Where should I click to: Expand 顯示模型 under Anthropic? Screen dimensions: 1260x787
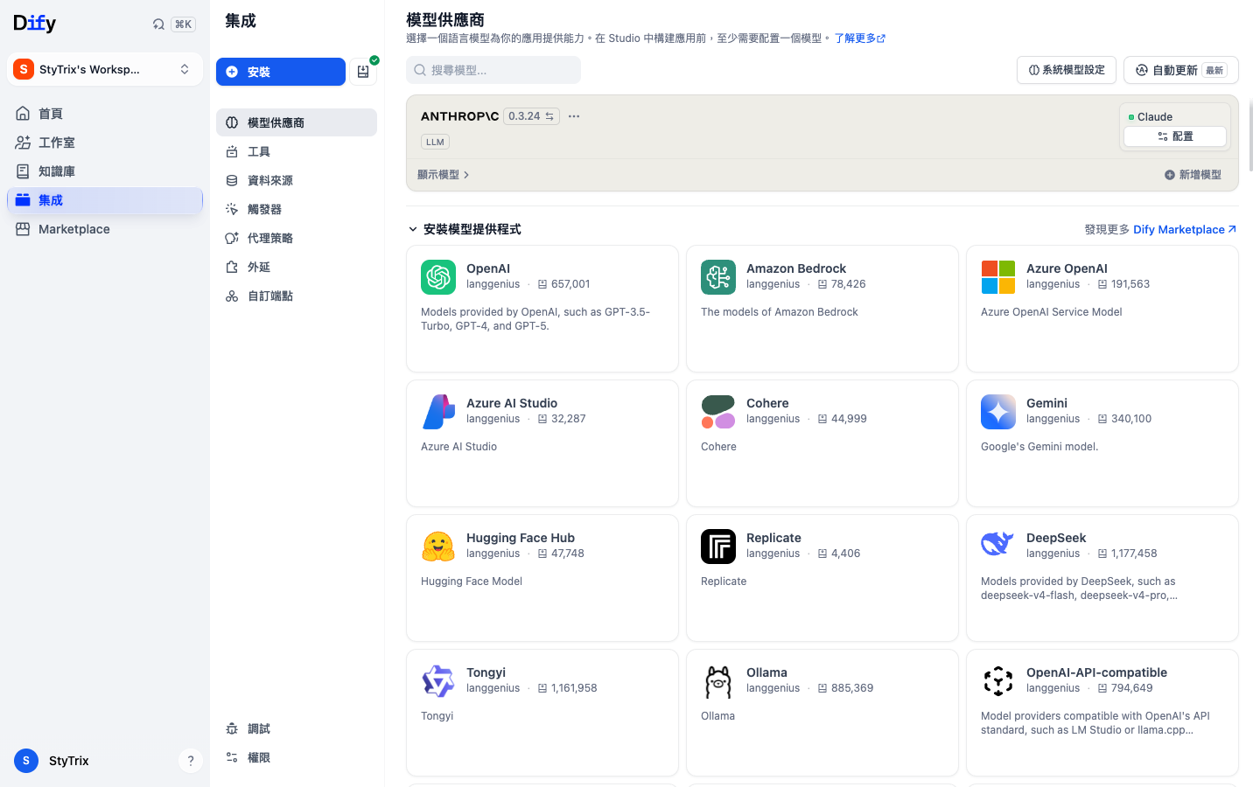pos(444,175)
